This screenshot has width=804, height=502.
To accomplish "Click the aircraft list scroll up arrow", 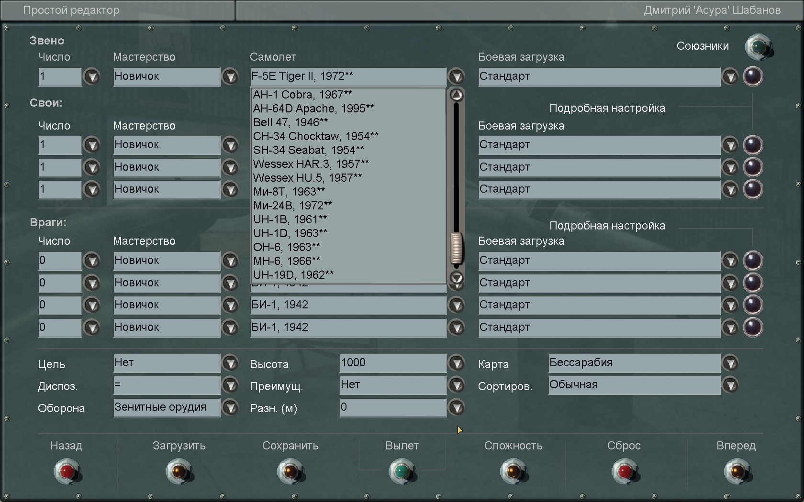I will (457, 95).
